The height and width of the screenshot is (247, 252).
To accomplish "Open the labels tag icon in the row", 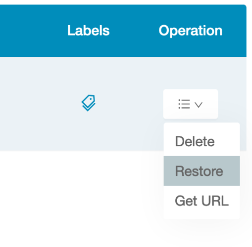I will pos(88,103).
